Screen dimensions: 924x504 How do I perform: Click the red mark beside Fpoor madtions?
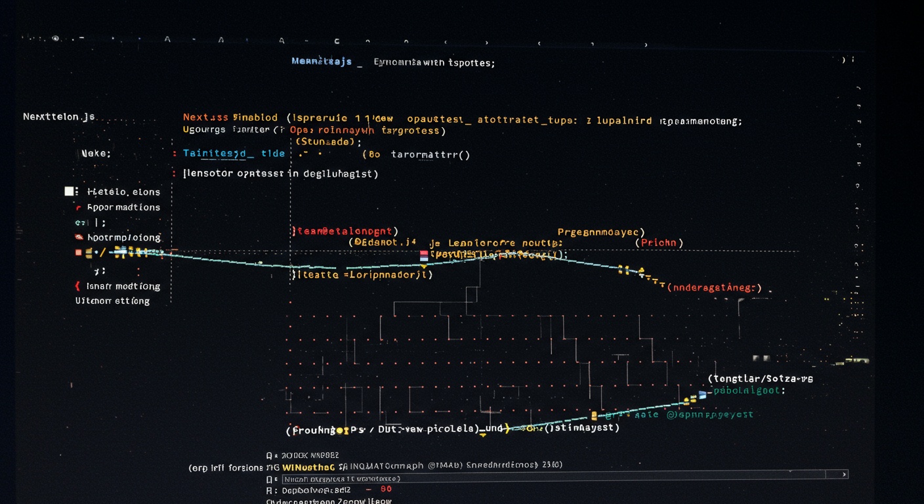[79, 207]
